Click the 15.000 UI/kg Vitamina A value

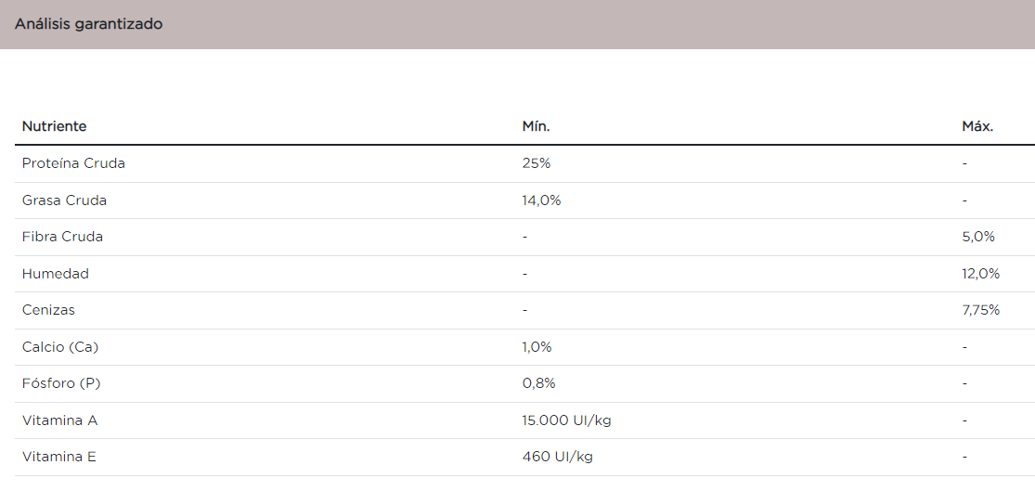pos(566,420)
